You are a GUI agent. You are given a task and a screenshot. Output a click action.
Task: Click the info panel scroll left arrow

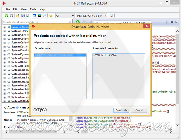coord(6,132)
